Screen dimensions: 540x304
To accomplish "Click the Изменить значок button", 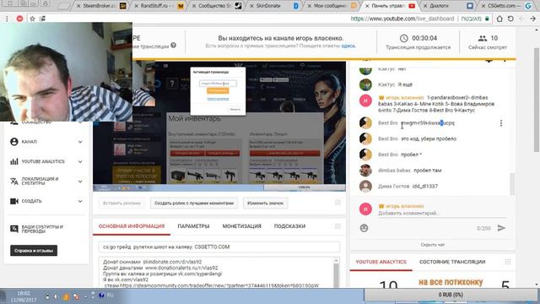I will click(265, 203).
